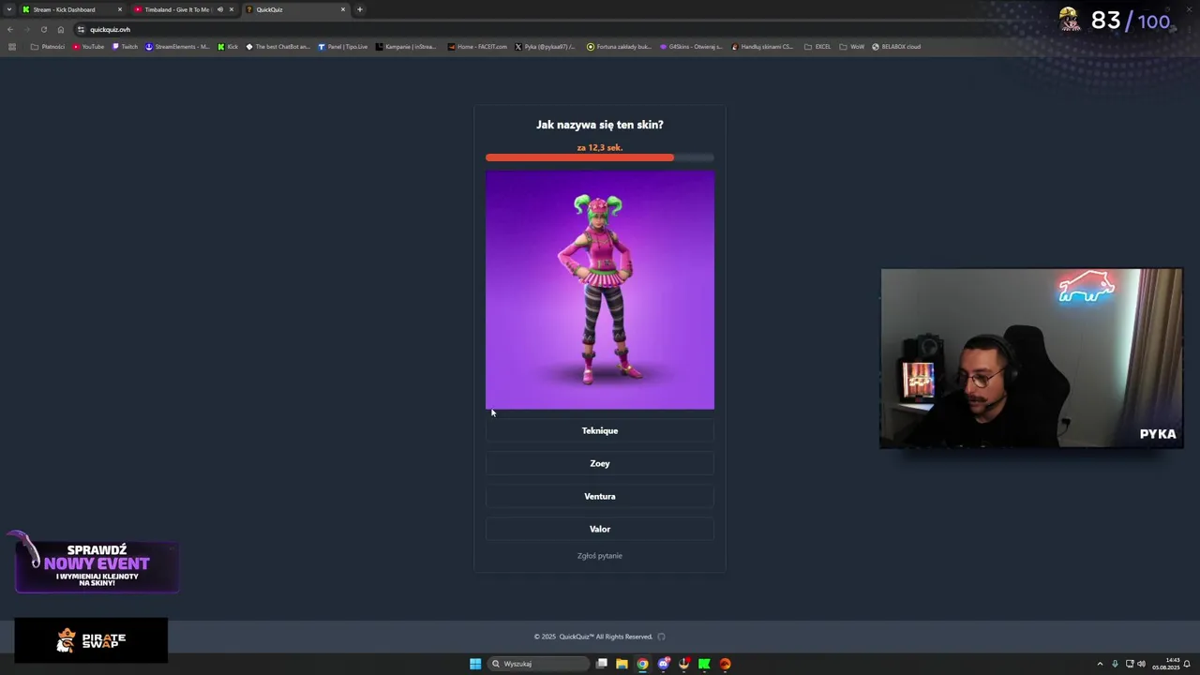The image size is (1200, 675).
Task: Open the notifications bell icon
Action: click(x=1187, y=664)
